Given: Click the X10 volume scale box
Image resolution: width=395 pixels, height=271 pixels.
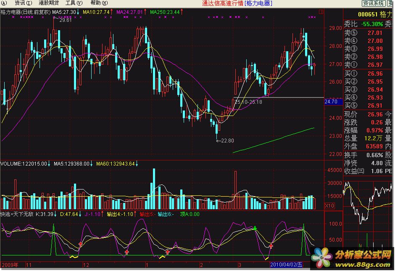Looking at the screenshot, I should [x=330, y=205].
